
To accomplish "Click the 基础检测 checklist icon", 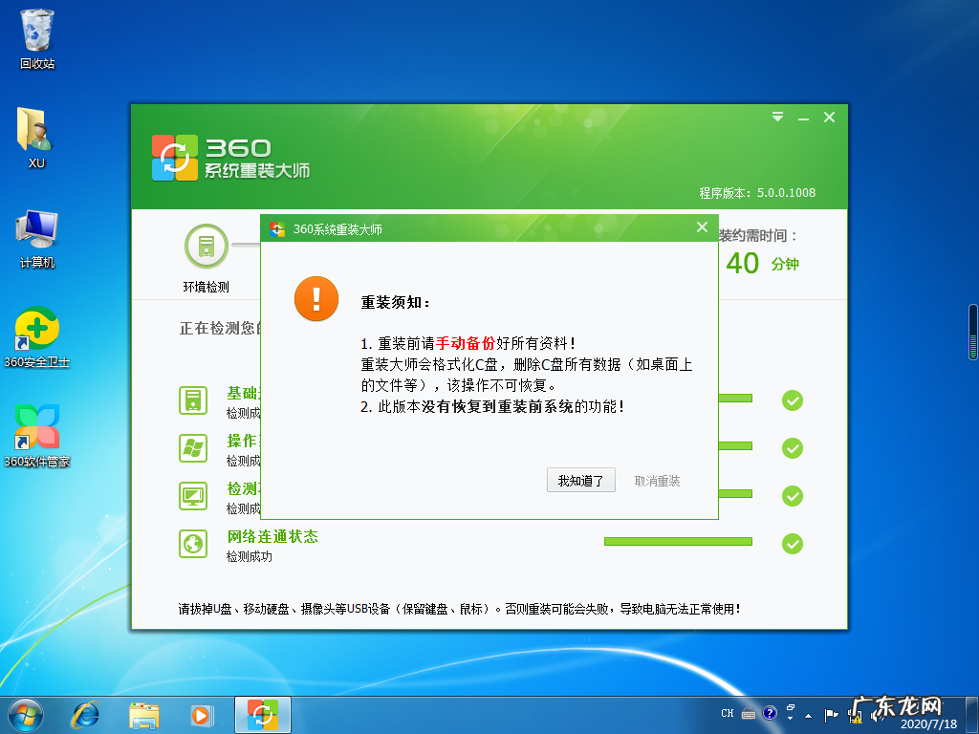I will (x=194, y=399).
